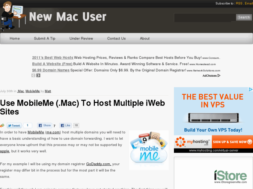Viewport: 253px width, 189px height.
Task: Open the Submit A Tip page
Action: (x=45, y=38)
